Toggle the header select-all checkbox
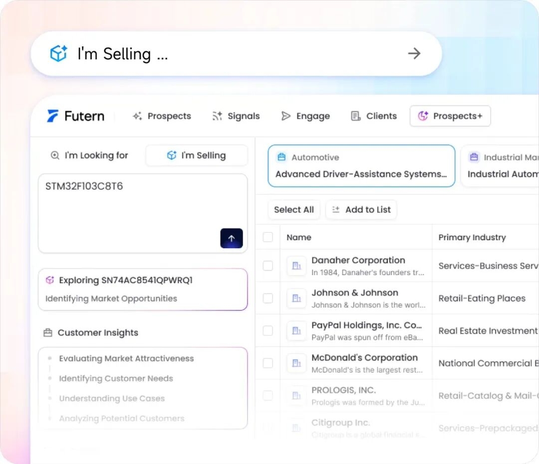 pos(268,237)
